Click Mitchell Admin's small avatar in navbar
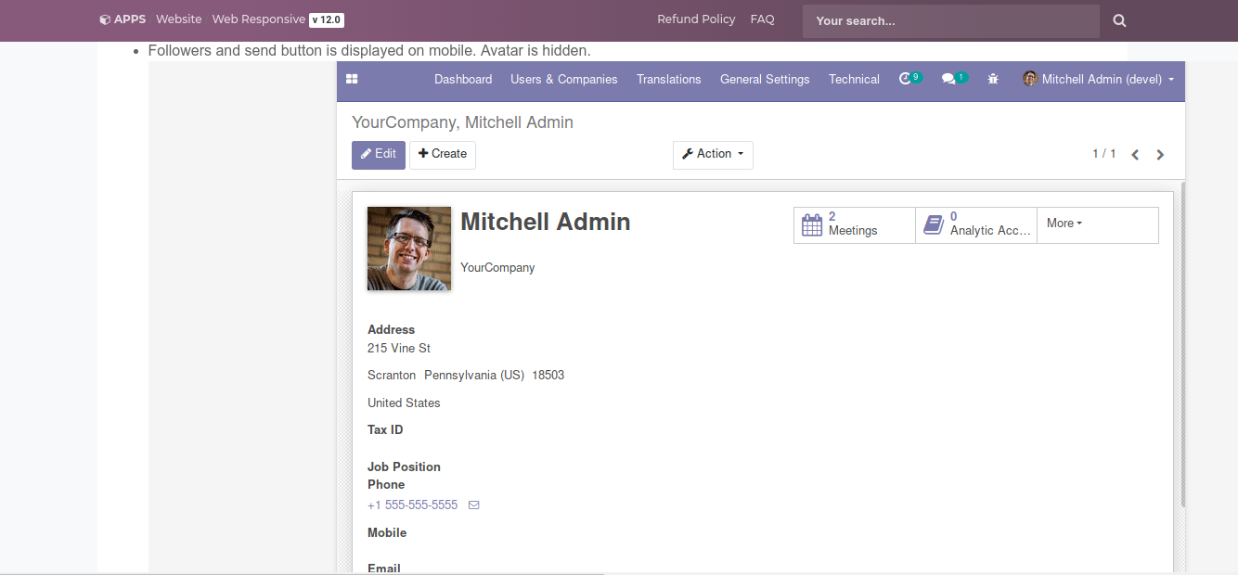1238x575 pixels. (1030, 79)
